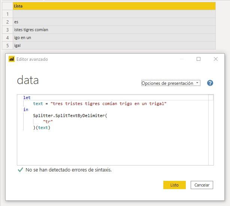Close the Editor avanzado dialog
This screenshot has height=206, width=230.
pos(216,59)
